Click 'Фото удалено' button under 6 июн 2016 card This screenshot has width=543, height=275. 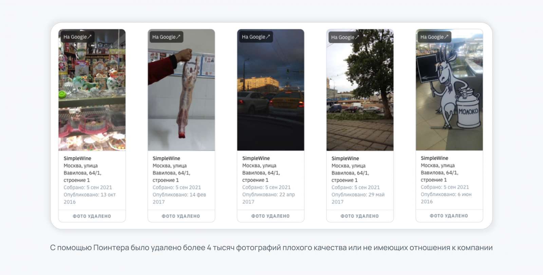[449, 216]
